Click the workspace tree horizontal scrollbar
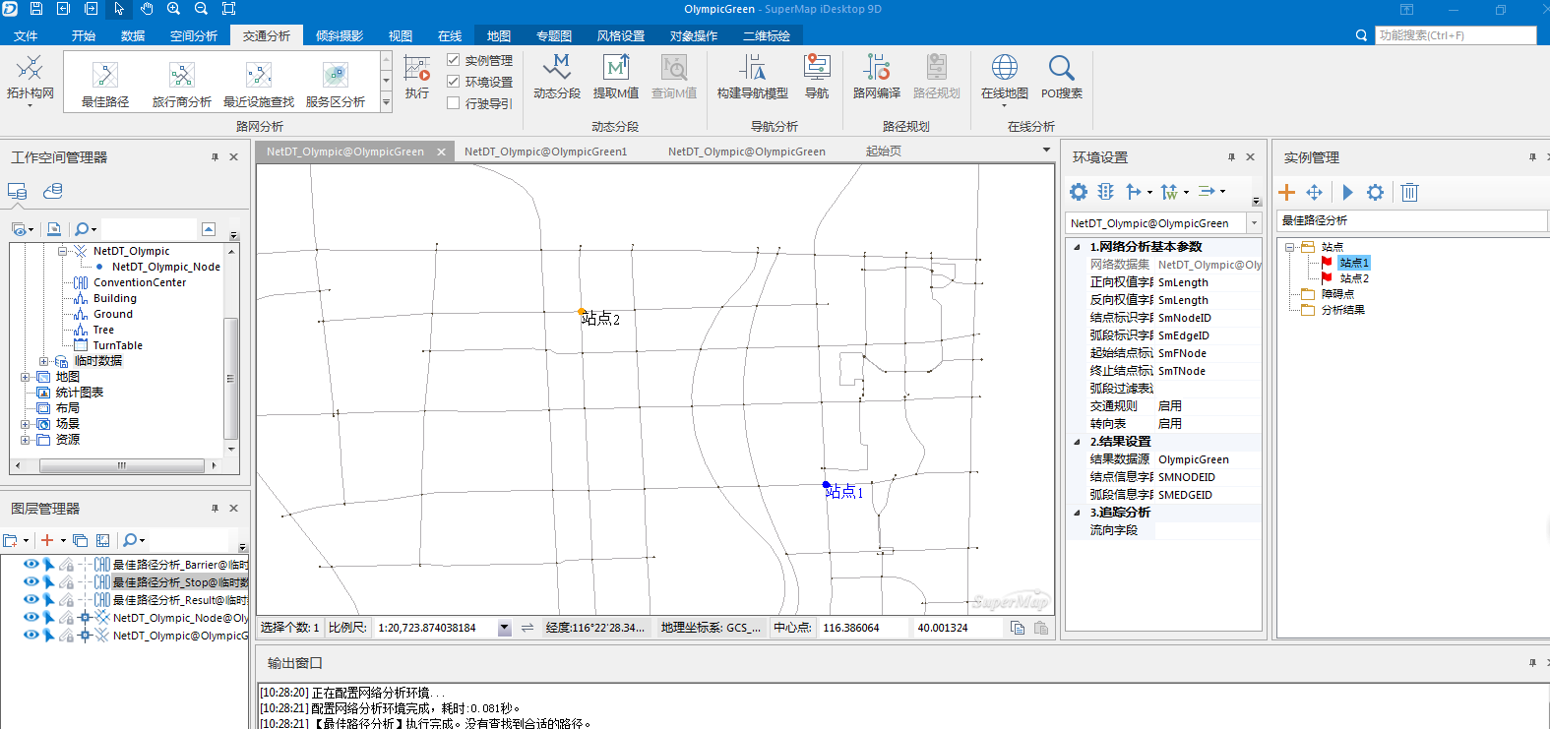 click(121, 465)
